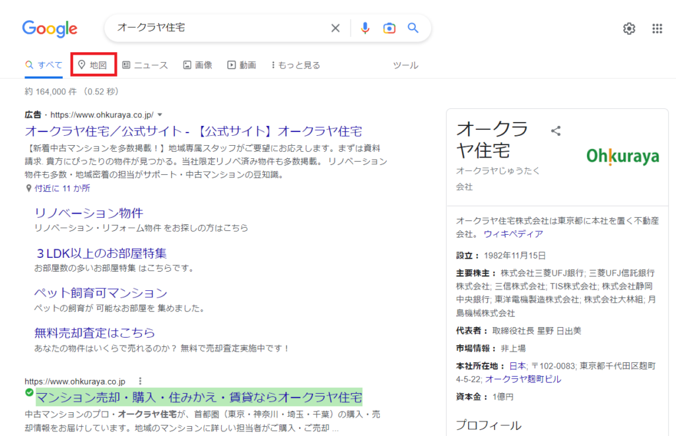Start voice search via microphone icon
This screenshot has width=676, height=436.
[365, 28]
